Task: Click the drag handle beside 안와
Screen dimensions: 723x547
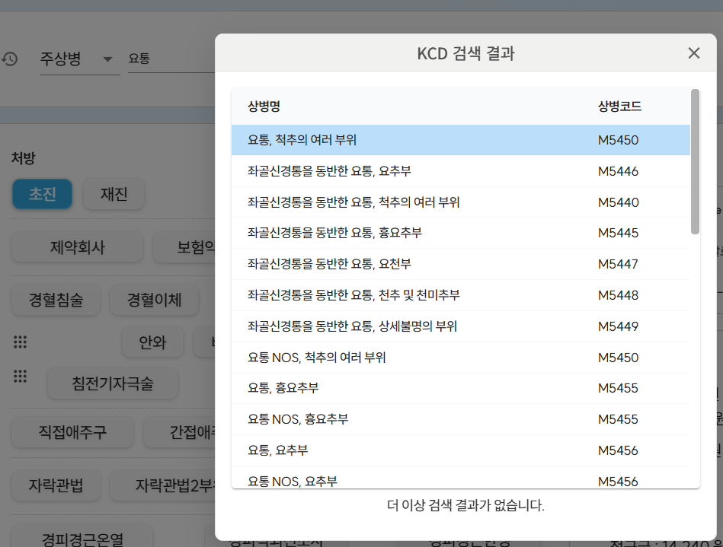Action: (x=21, y=342)
